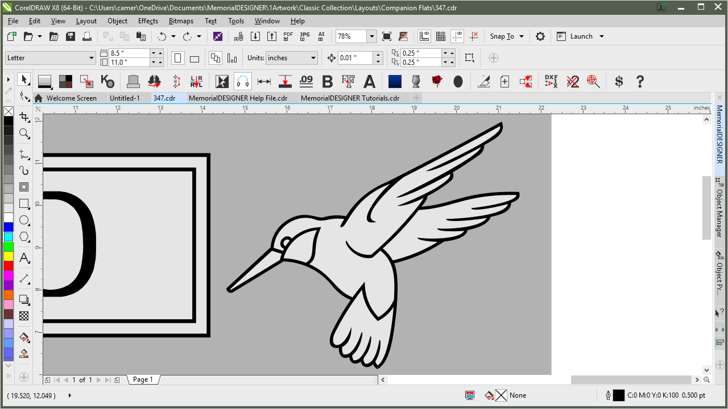
Task: Click the Import down-arrow icon
Action: click(255, 36)
